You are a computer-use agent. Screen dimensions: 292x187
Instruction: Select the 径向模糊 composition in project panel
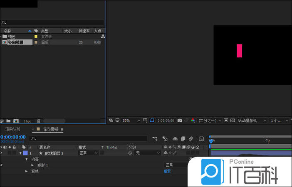[17, 42]
